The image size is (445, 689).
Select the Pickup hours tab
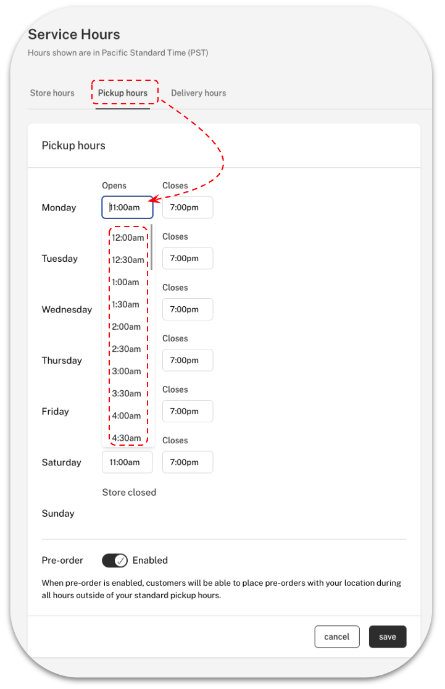coord(123,93)
